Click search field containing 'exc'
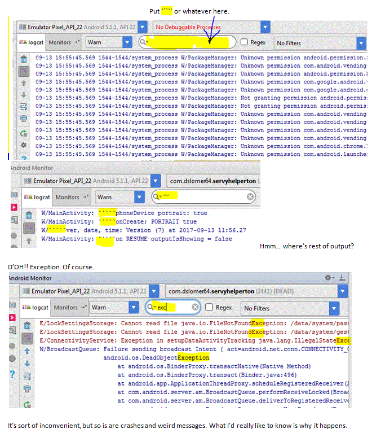372x433 pixels. click(x=173, y=307)
